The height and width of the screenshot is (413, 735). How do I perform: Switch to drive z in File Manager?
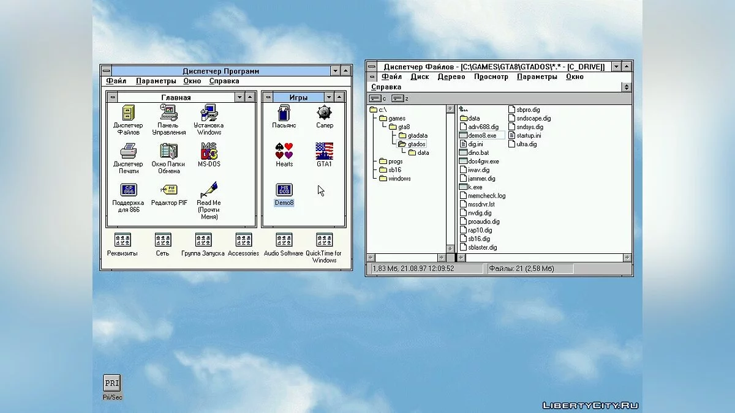[399, 98]
